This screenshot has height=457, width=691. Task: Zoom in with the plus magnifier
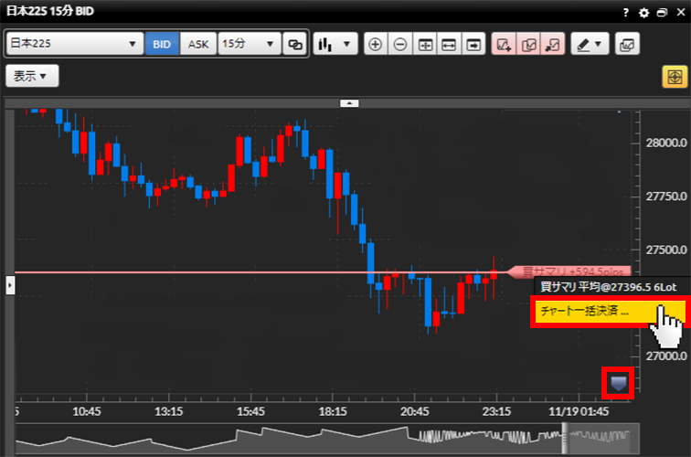click(x=376, y=44)
